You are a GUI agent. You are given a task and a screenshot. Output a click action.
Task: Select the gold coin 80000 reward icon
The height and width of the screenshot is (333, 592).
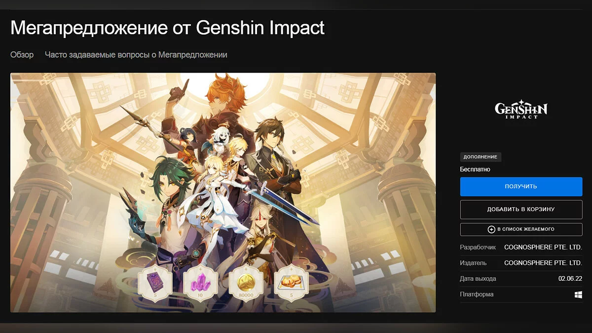click(x=246, y=284)
